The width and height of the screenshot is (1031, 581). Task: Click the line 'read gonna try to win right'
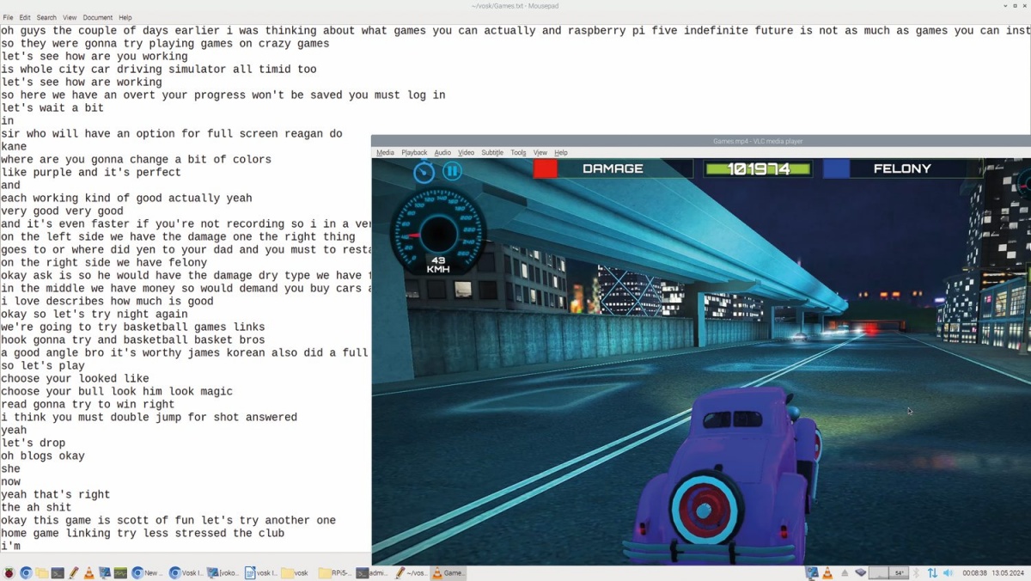click(x=88, y=405)
